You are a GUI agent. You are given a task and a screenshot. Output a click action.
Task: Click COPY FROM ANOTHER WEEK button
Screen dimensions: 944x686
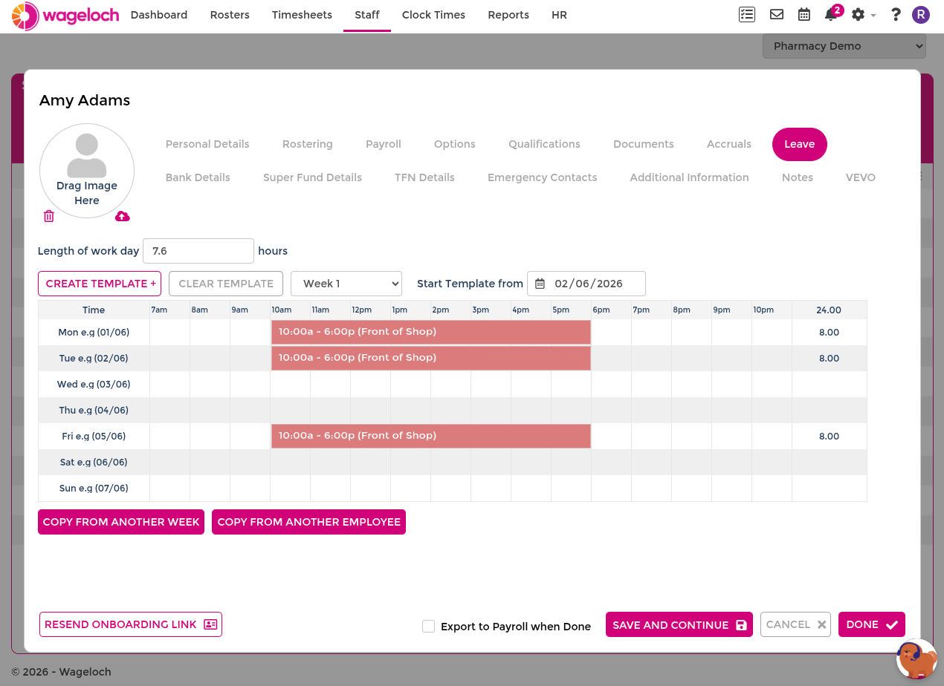pyautogui.click(x=121, y=522)
